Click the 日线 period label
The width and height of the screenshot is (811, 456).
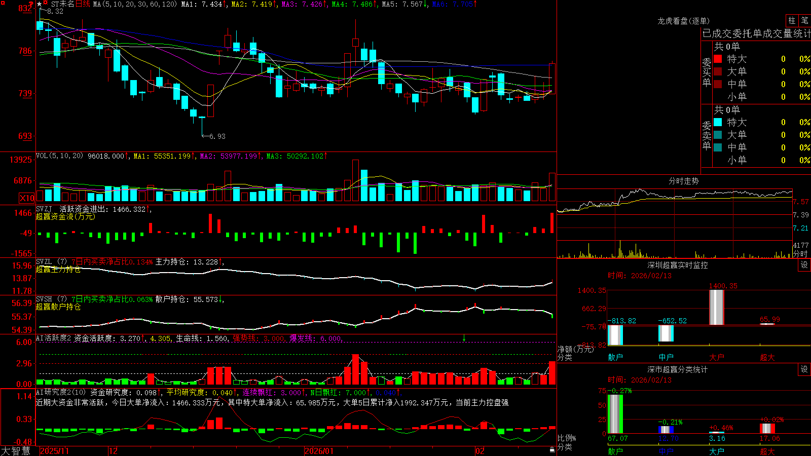point(83,4)
